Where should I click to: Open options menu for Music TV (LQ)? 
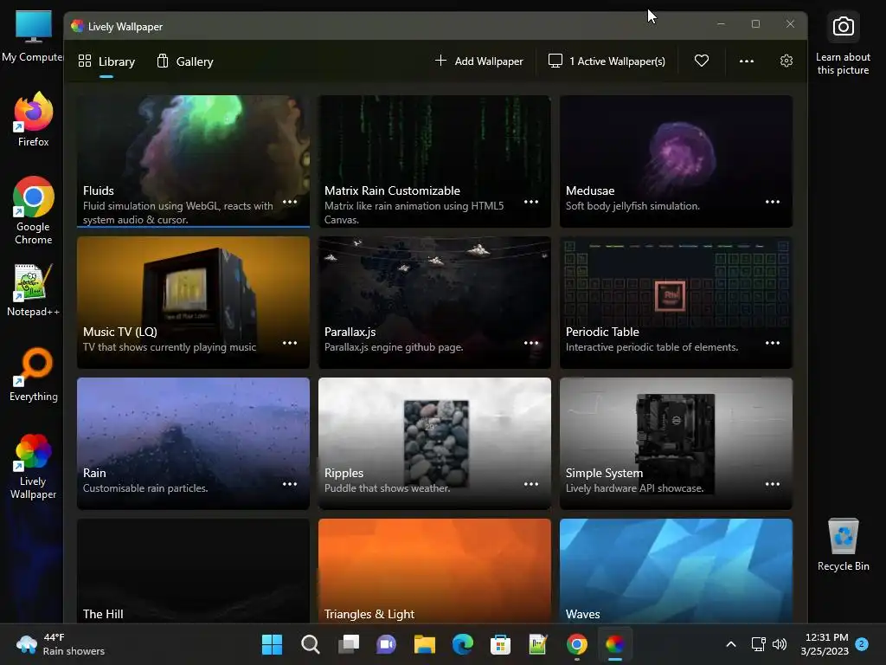[x=290, y=343]
